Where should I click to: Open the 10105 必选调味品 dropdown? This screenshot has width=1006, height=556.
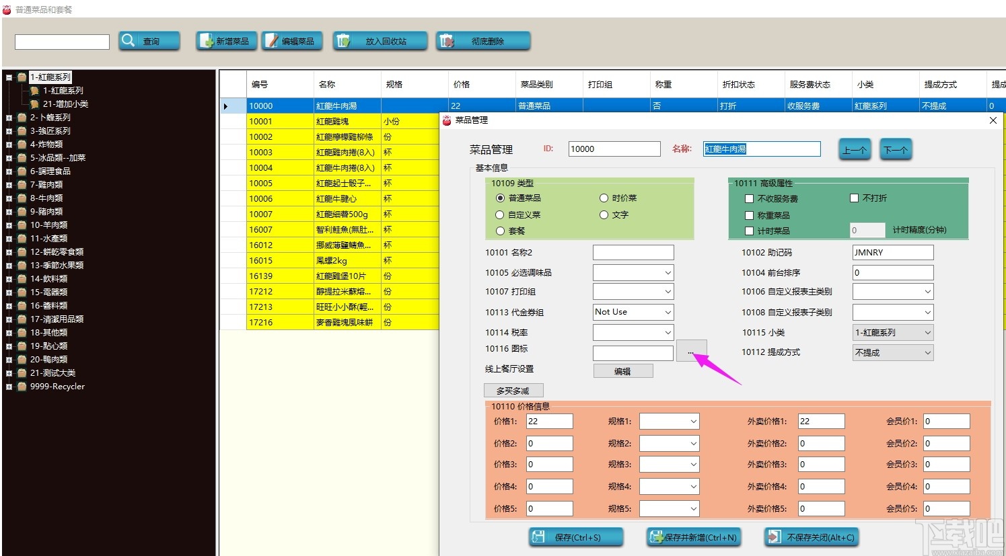633,272
